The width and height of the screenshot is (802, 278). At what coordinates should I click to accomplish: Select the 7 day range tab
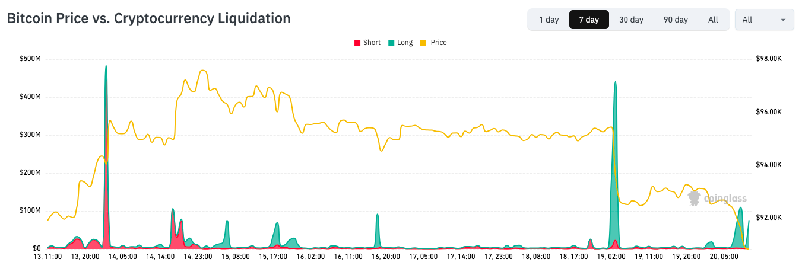[589, 20]
